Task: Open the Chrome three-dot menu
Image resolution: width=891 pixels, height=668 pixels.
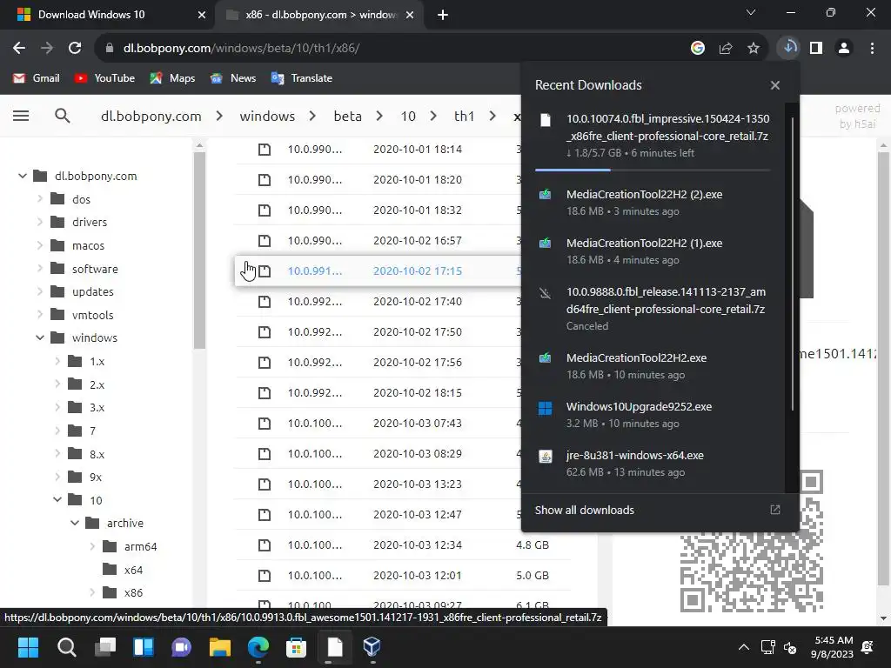Action: point(872,49)
